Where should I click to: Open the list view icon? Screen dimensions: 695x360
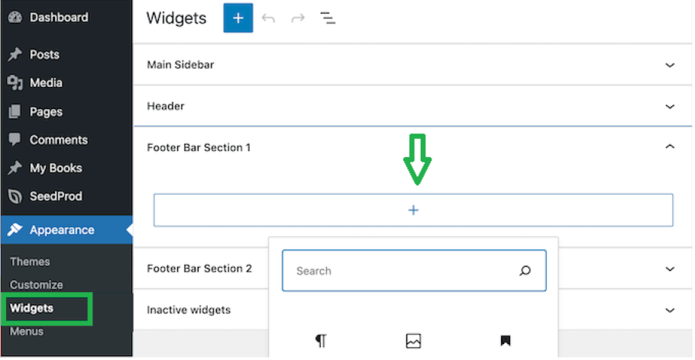tap(328, 18)
